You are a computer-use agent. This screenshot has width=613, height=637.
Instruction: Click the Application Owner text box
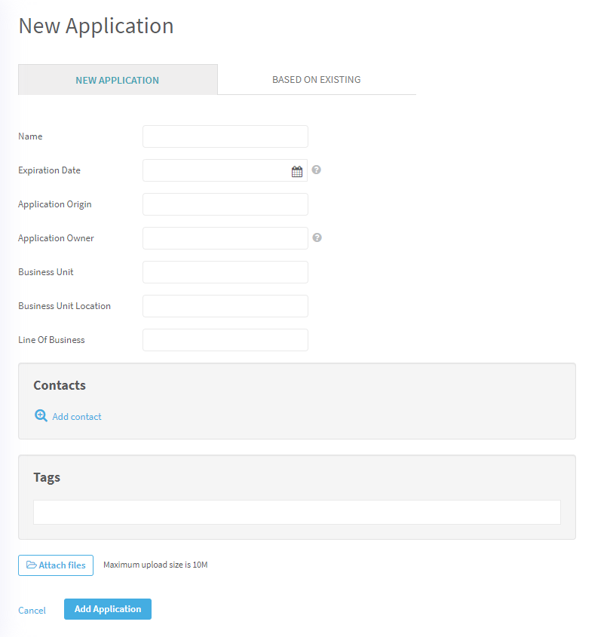[225, 238]
